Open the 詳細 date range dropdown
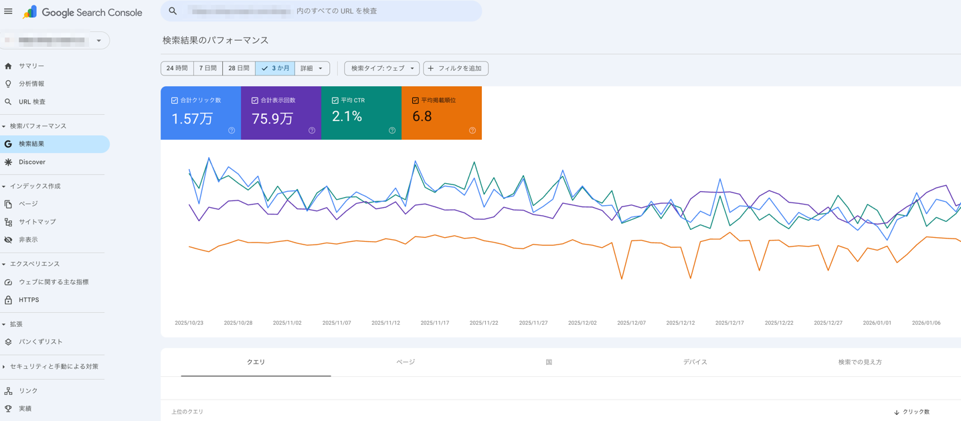Image resolution: width=961 pixels, height=421 pixels. pyautogui.click(x=312, y=68)
